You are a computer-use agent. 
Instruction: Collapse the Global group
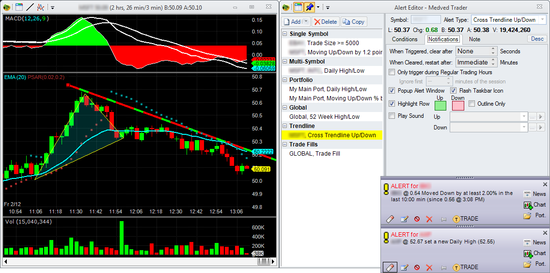click(284, 107)
